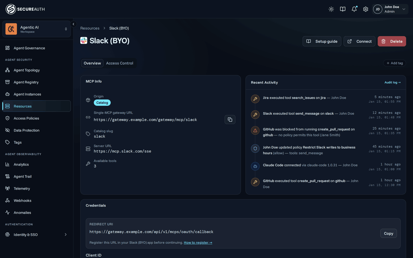Open the documentation book icon in header
413x258 pixels.
click(x=343, y=9)
